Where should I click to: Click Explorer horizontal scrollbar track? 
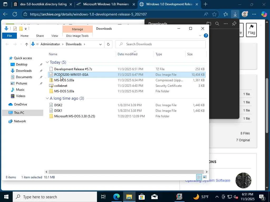(126, 172)
